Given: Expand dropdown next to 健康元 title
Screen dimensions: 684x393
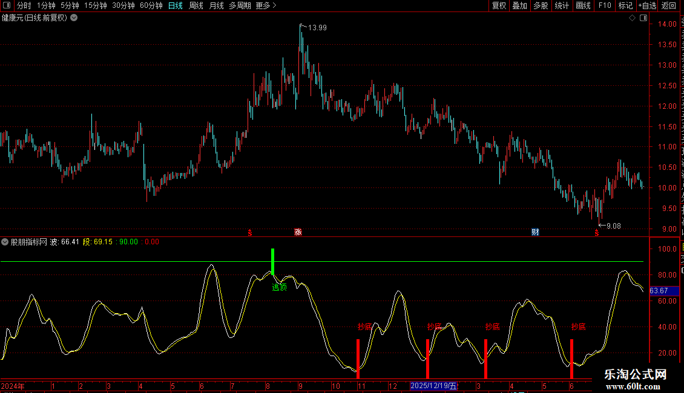Looking at the screenshot, I should point(74,18).
